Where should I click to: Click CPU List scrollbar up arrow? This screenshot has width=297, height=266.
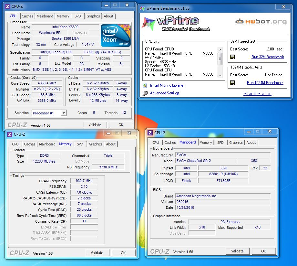point(220,50)
